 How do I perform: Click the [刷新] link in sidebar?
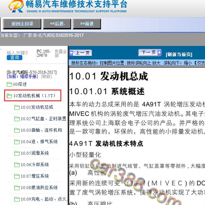coord(46,76)
